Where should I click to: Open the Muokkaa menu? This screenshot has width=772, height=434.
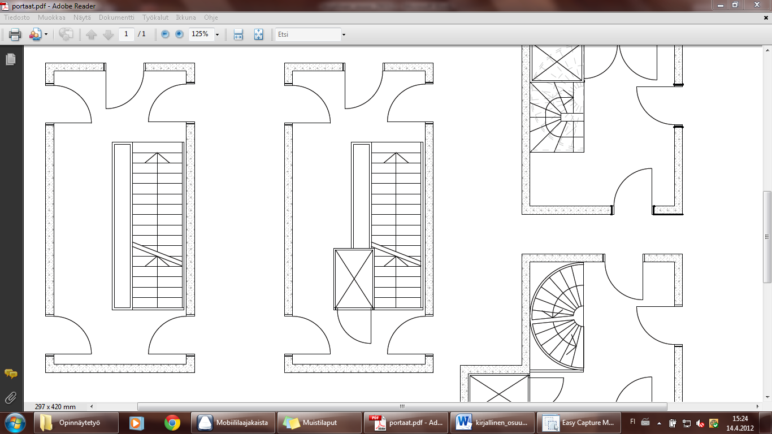point(51,18)
